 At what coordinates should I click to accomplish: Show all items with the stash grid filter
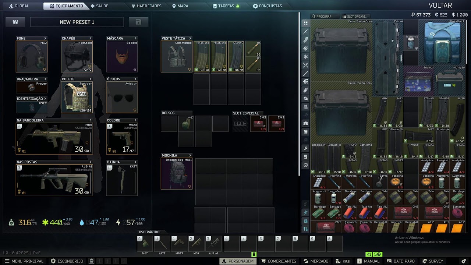(x=305, y=23)
